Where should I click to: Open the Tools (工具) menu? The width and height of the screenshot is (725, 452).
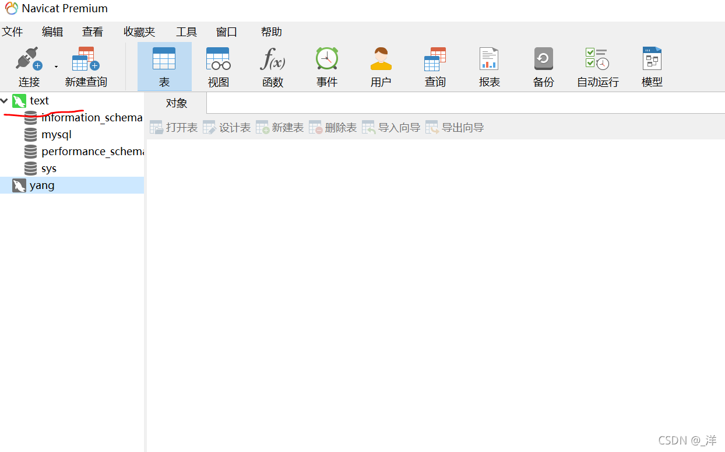[186, 32]
